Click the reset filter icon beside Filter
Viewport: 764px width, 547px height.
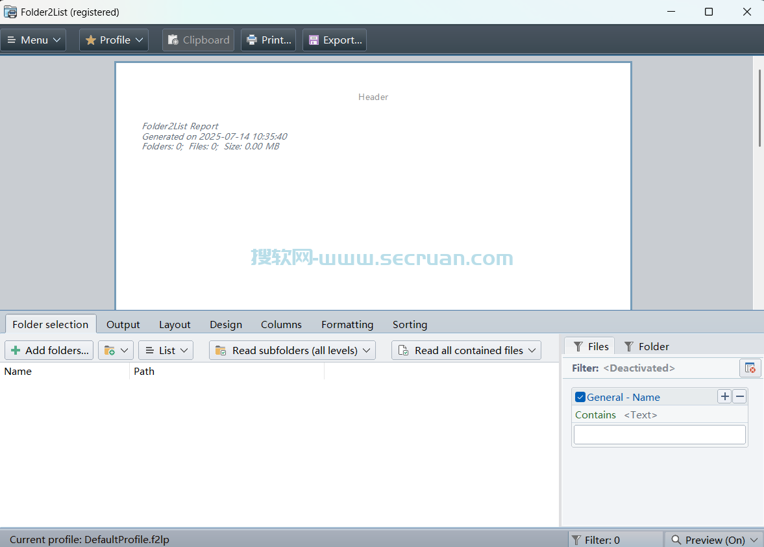click(750, 368)
